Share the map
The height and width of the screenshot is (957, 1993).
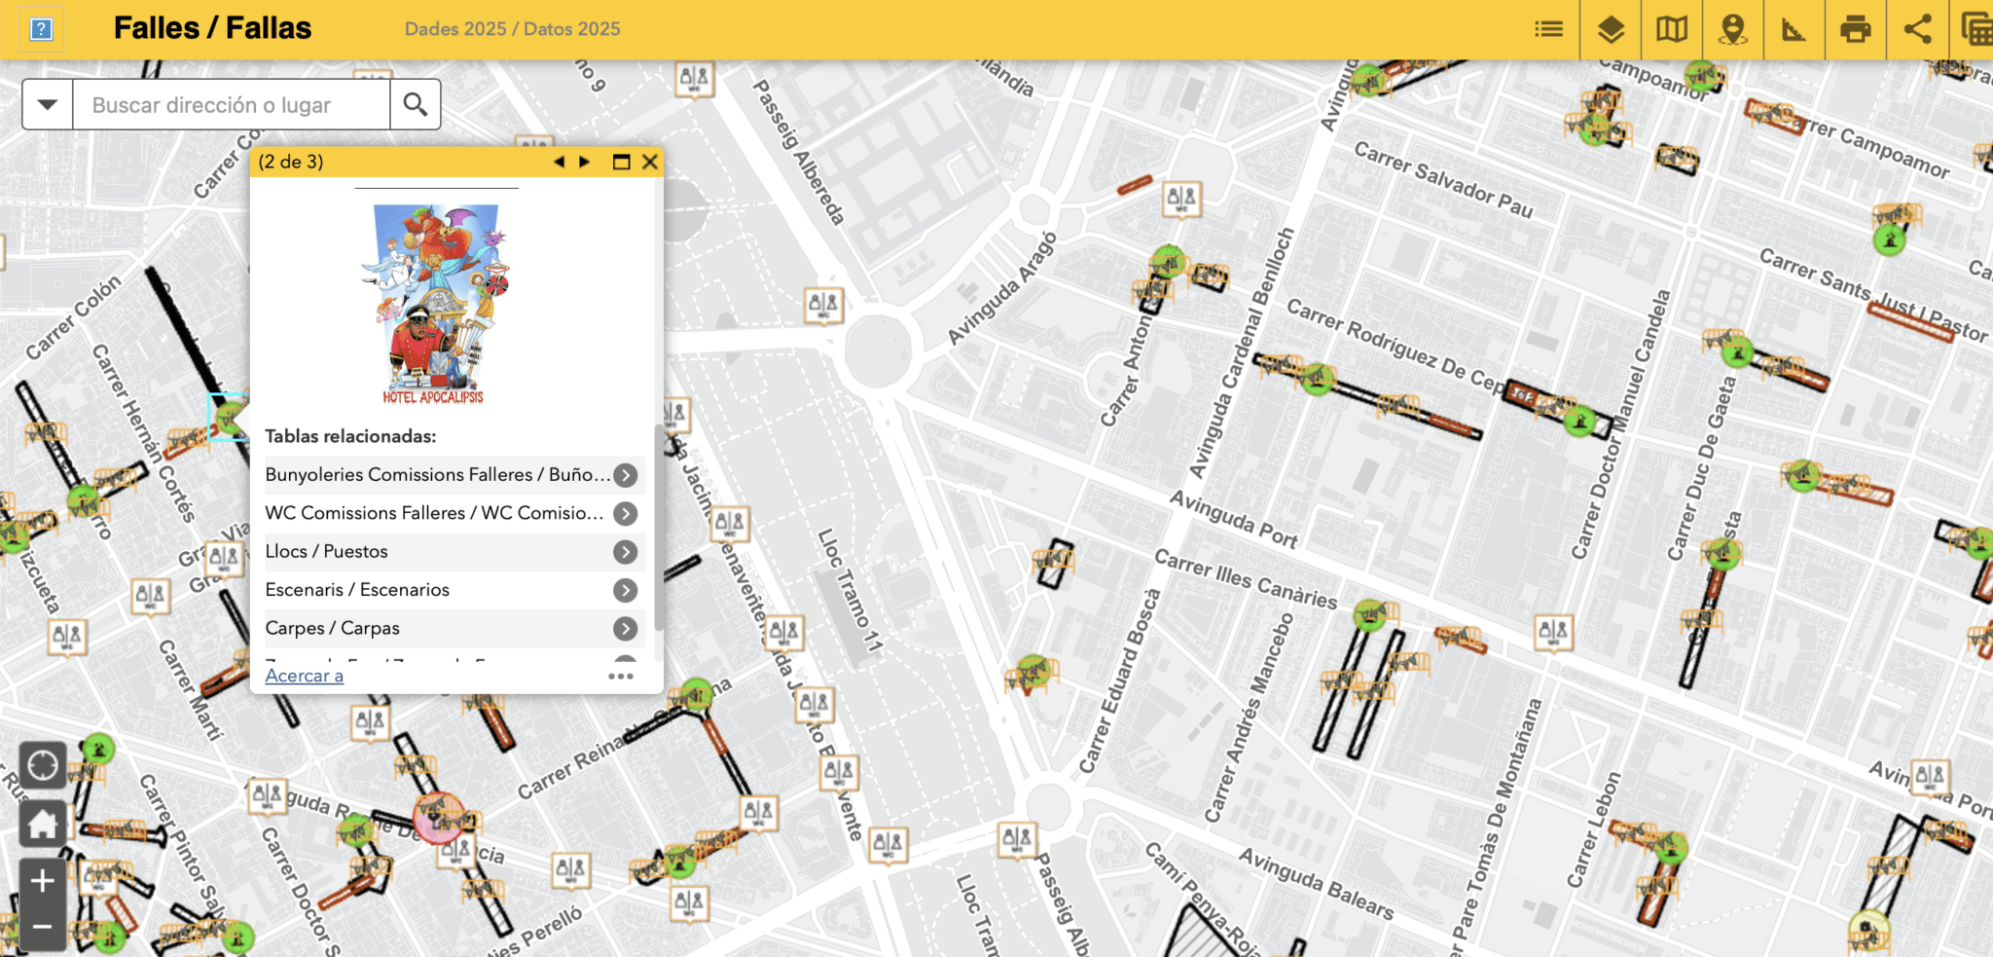pos(1918,28)
